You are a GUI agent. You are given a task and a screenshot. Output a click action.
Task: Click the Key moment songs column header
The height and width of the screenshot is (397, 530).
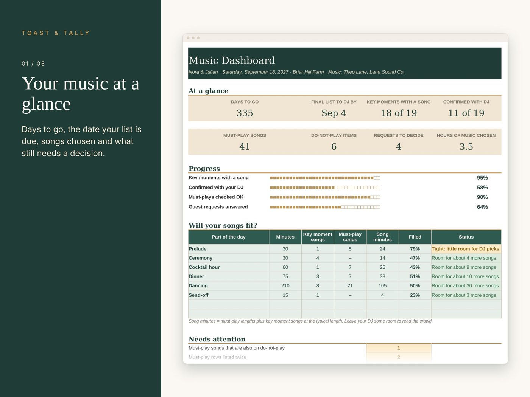[x=318, y=237]
